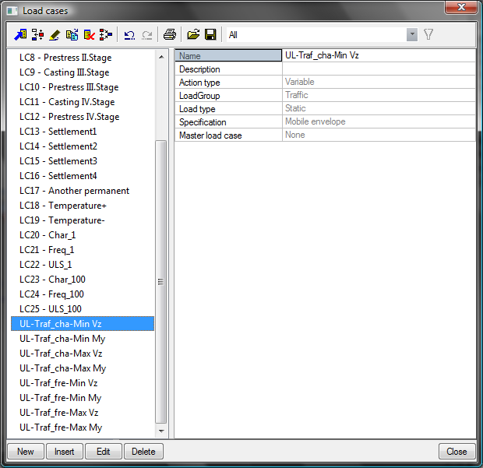Click the open folder icon
483x468 pixels.
coord(193,35)
